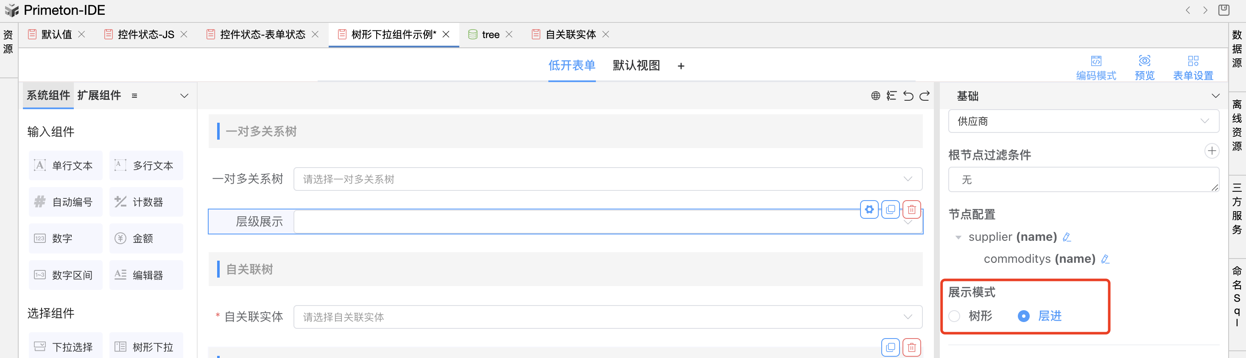Open 表单设置 form settings
This screenshot has width=1246, height=358.
tap(1193, 68)
